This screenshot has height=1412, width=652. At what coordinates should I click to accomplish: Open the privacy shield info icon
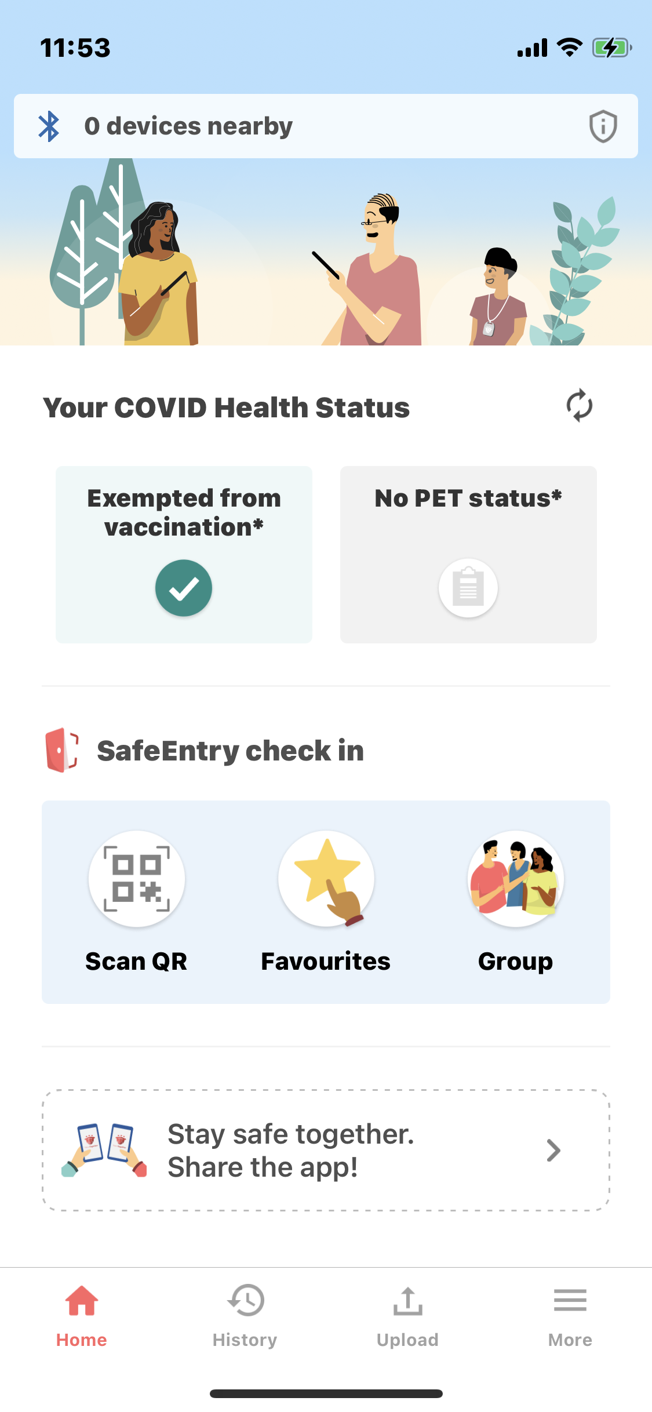pyautogui.click(x=603, y=126)
